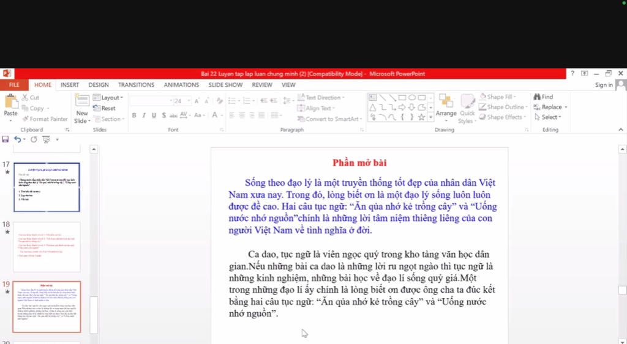Switch to the ANIMATIONS tab

click(x=181, y=85)
